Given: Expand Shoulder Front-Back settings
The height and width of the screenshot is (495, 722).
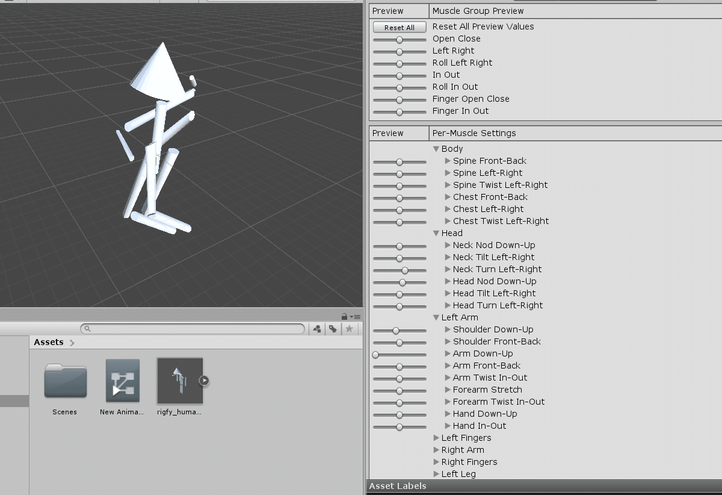Looking at the screenshot, I should point(448,341).
